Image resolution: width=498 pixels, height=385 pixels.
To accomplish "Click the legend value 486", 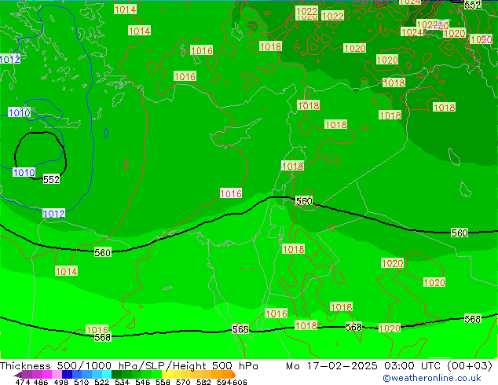I will tap(41, 382).
